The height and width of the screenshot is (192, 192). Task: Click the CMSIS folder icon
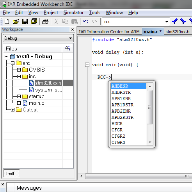click(x=25, y=70)
